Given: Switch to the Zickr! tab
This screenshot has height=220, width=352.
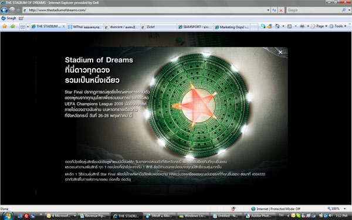Looking at the screenshot, I should pos(158,27).
